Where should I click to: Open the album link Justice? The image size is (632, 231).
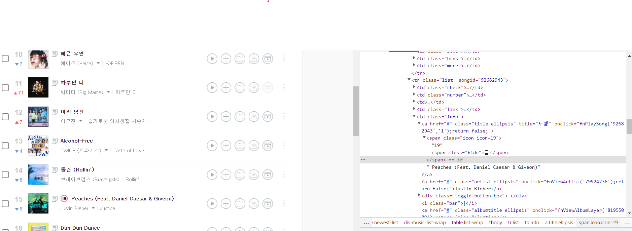[107, 208]
